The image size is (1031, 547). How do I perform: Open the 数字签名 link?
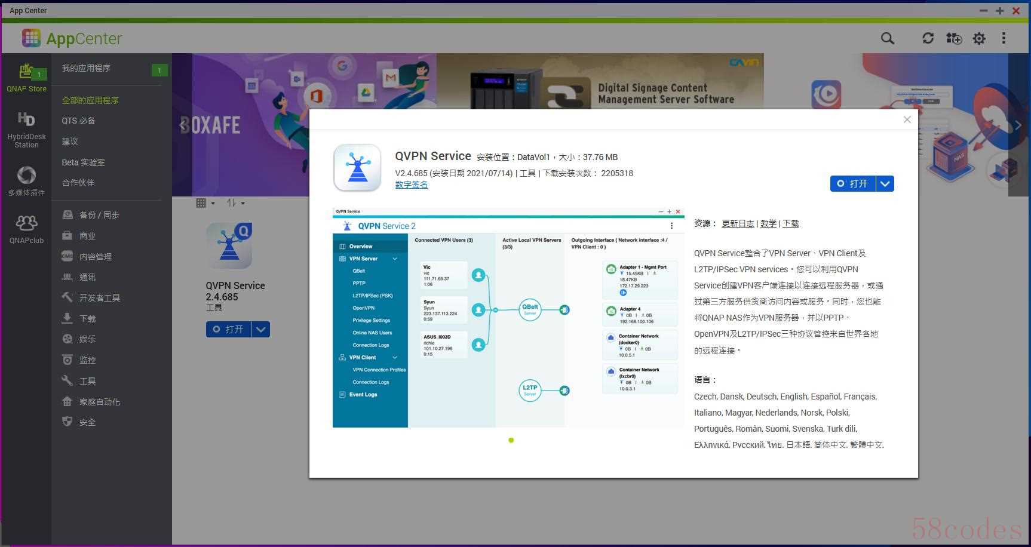[412, 185]
